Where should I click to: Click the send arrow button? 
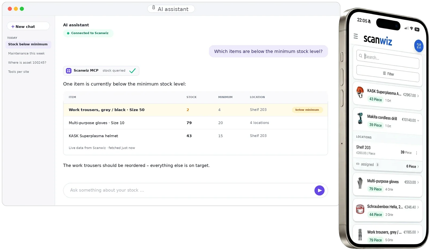click(319, 190)
